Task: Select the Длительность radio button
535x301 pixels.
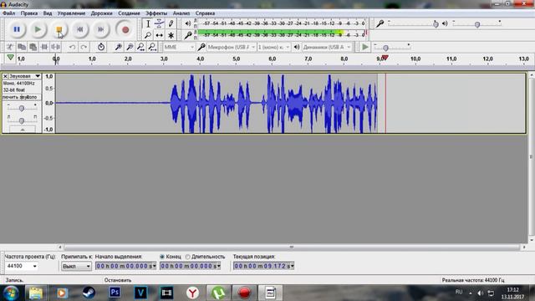Action: click(187, 257)
